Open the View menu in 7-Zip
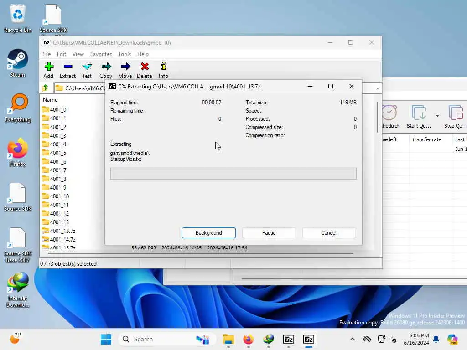Viewport: 467px width, 350px height. pyautogui.click(x=78, y=54)
